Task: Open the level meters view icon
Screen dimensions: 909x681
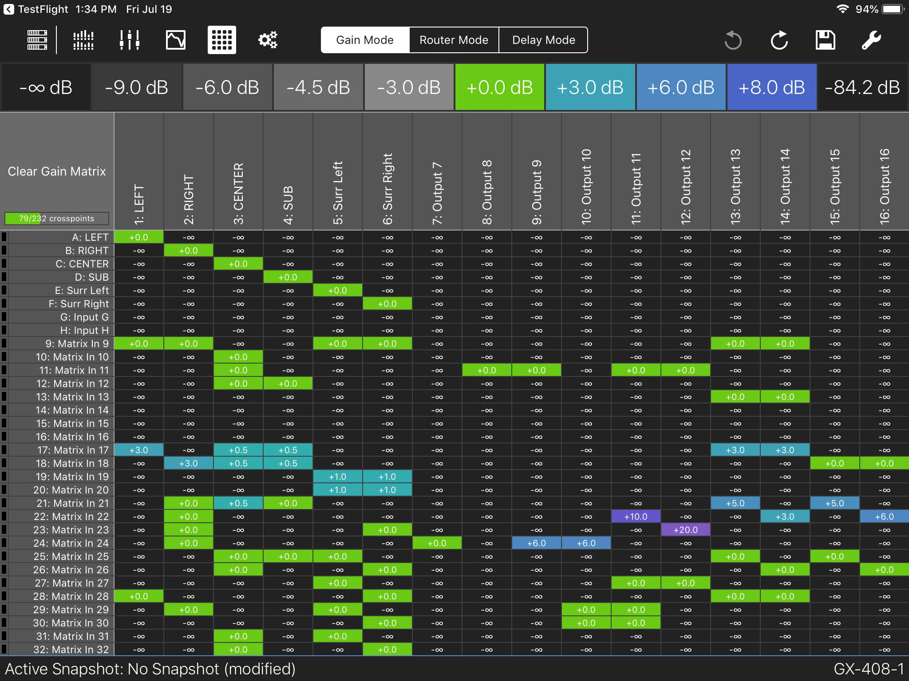Action: 83,40
